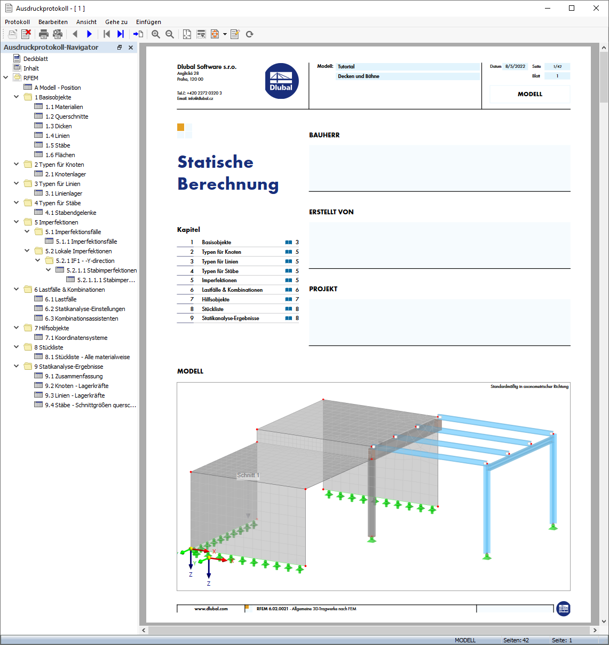Click the header settings icon
Image resolution: width=609 pixels, height=645 pixels.
[201, 34]
